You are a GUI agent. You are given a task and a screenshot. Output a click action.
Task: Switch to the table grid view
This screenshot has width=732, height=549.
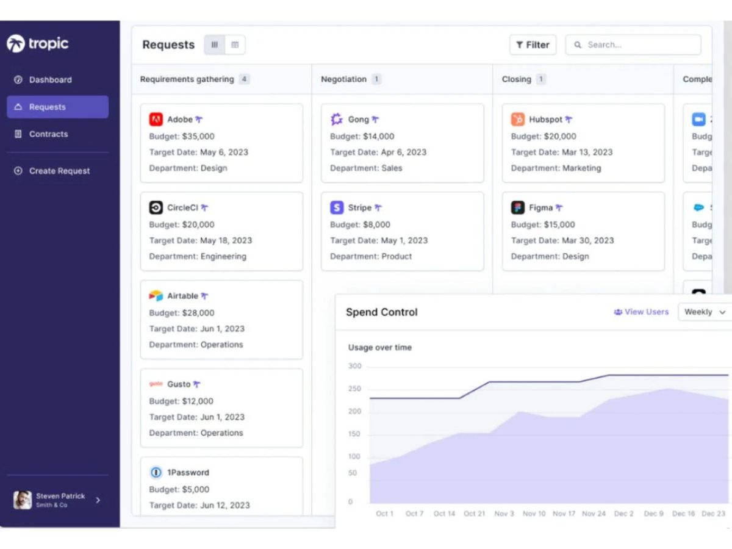point(235,45)
